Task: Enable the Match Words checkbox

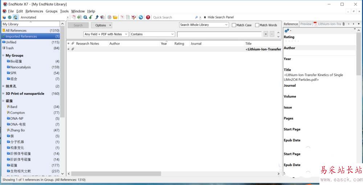Action: (x=257, y=25)
